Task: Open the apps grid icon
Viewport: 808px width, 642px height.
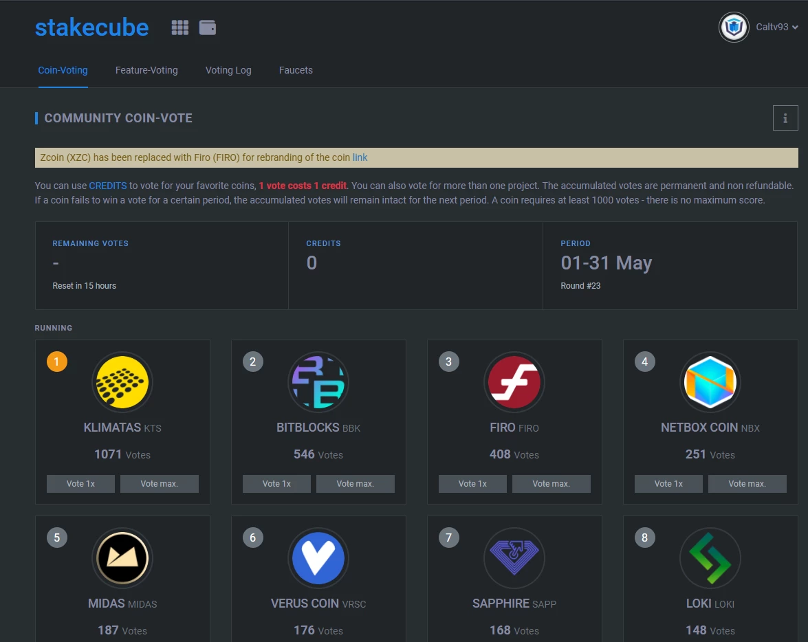Action: click(180, 27)
